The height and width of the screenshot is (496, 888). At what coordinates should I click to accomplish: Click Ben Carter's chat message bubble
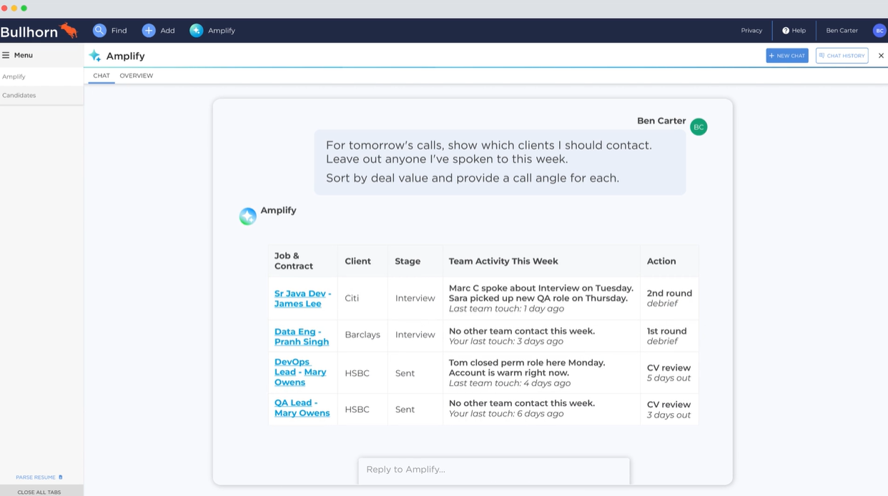coord(500,162)
